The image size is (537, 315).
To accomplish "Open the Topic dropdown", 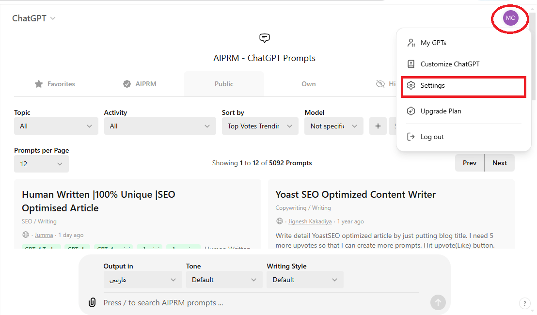I will pyautogui.click(x=56, y=126).
